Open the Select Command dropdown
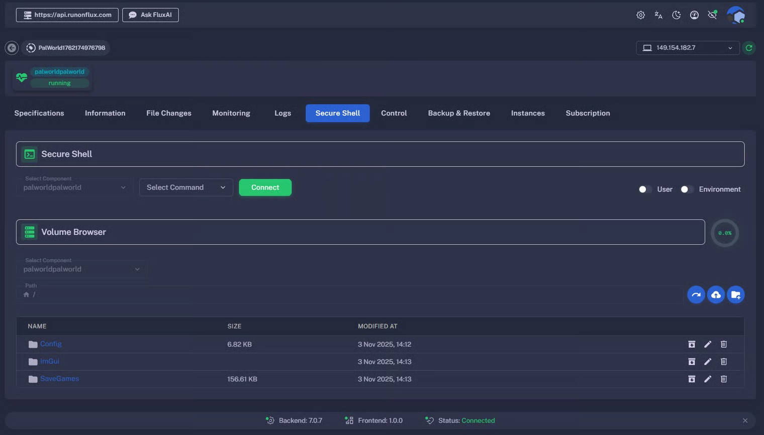 186,187
